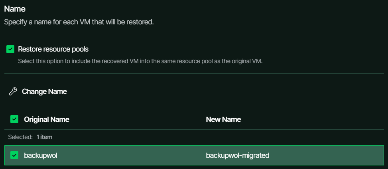Click the selection summary bar under headers
The height and width of the screenshot is (169, 388).
click(194, 137)
